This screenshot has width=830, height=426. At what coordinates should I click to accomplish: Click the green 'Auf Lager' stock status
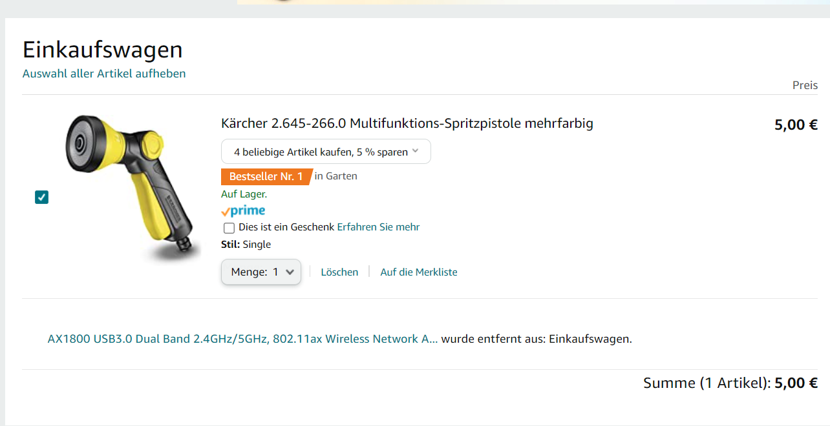244,194
